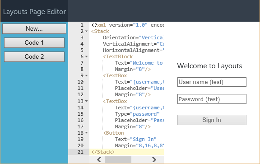
Task: Collapse the TextBox fold arrow on line 13
Action: [86, 101]
